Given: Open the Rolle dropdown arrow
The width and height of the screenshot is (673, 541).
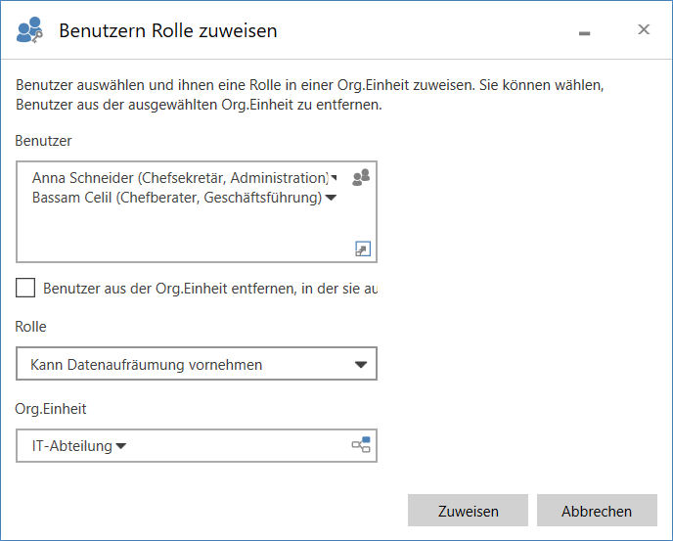Looking at the screenshot, I should coord(360,365).
